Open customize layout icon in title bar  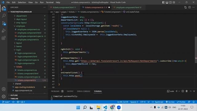pos(174,2)
